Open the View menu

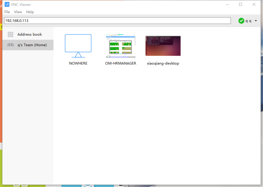18,12
